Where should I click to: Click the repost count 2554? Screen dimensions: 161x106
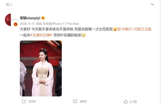pos(32,101)
